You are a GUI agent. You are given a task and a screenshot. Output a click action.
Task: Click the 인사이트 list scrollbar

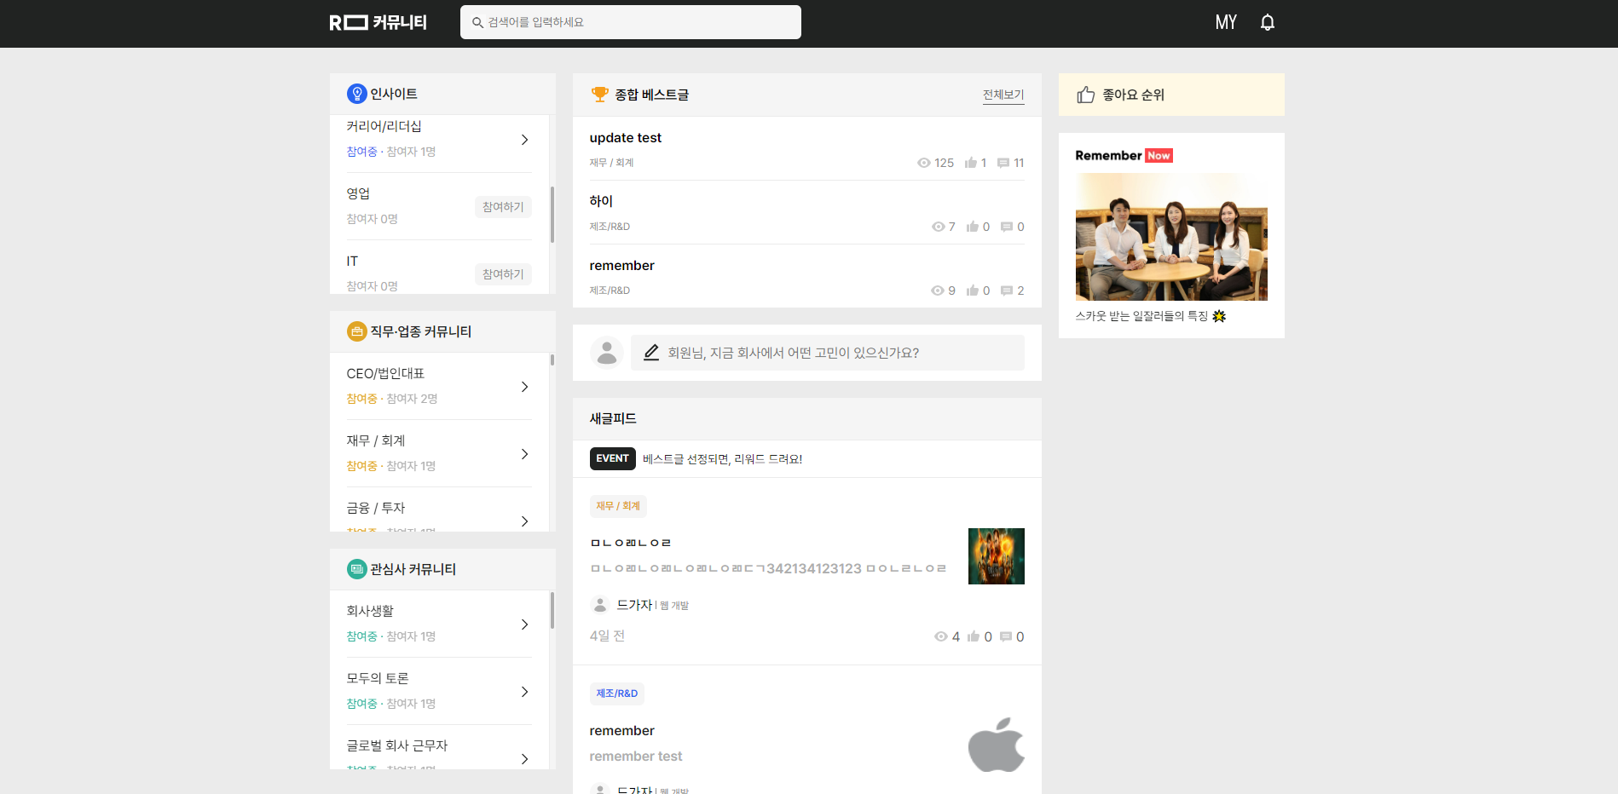[x=552, y=215]
